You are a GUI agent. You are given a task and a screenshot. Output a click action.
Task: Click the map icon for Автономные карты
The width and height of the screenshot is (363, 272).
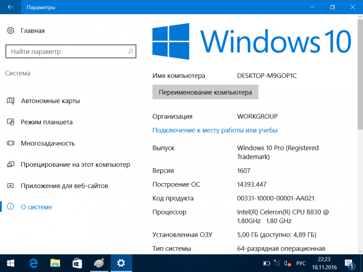(x=10, y=101)
